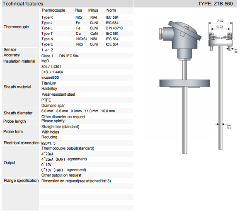The image size is (240, 213).
Task: Click the round mounting flange in photo
Action: point(185,83)
